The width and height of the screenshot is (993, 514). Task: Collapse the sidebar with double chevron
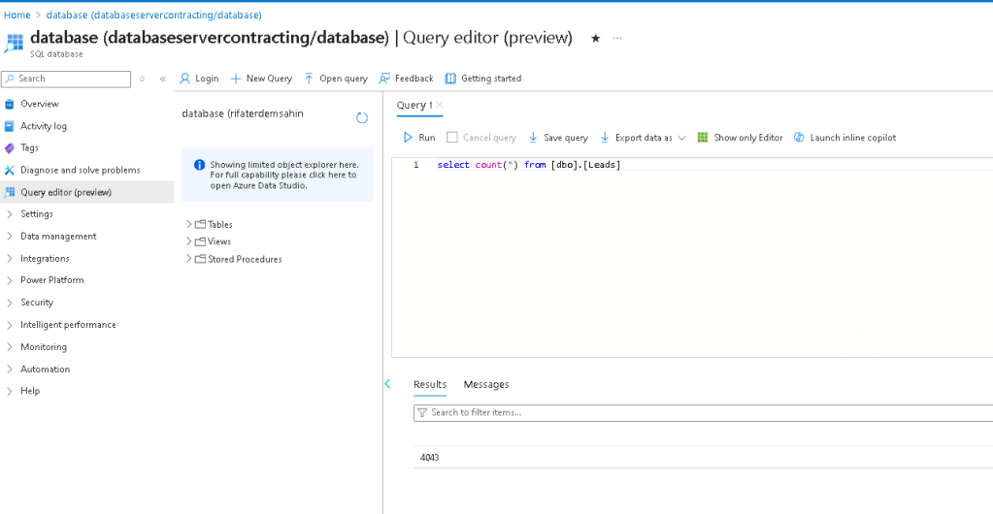coord(163,80)
